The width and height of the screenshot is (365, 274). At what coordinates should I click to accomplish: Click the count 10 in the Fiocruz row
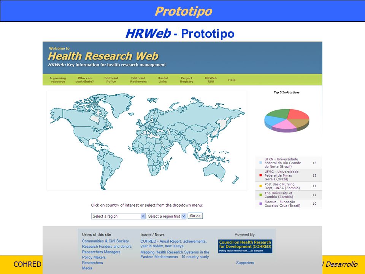314,204
